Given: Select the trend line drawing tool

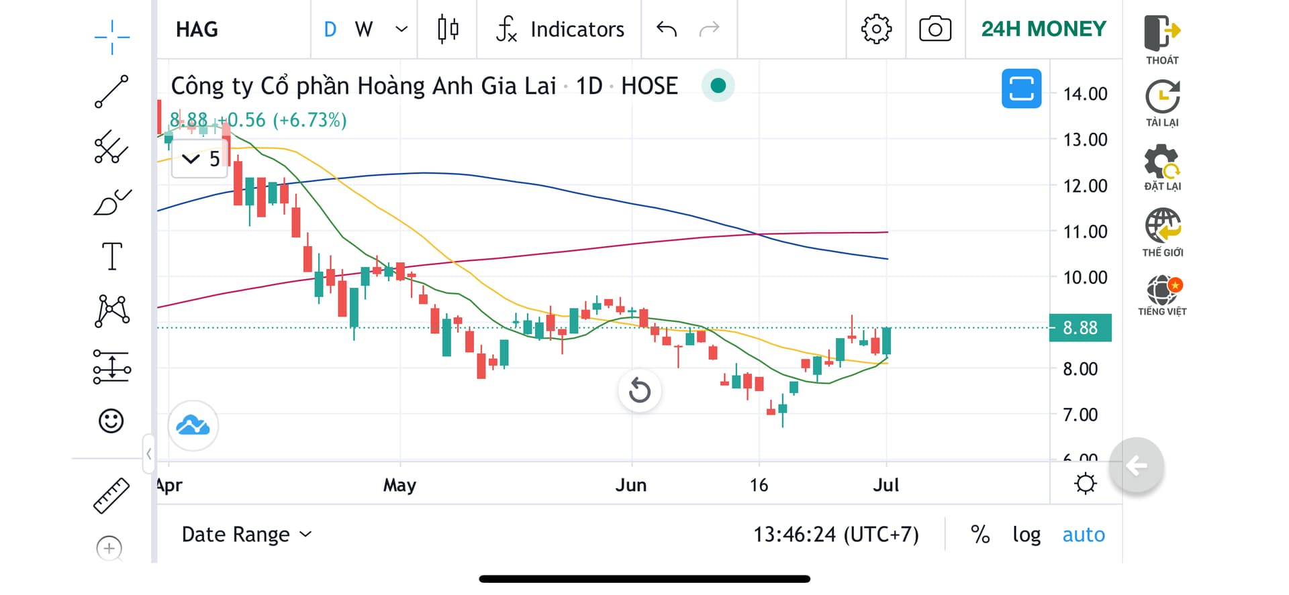Looking at the screenshot, I should pyautogui.click(x=111, y=92).
